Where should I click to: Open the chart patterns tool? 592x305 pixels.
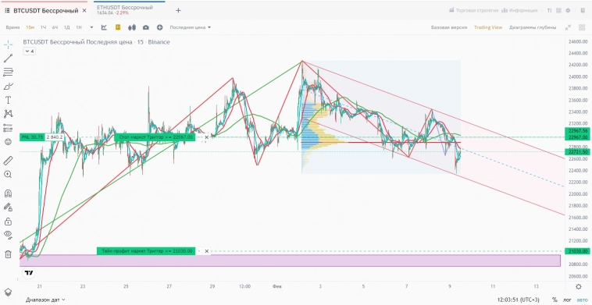click(x=8, y=113)
